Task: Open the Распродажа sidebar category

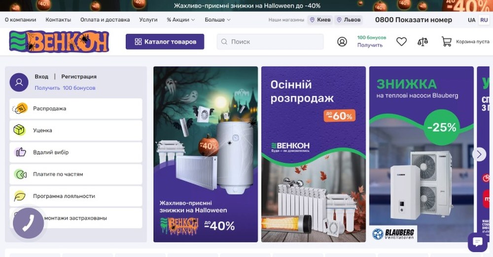Action: tap(76, 108)
